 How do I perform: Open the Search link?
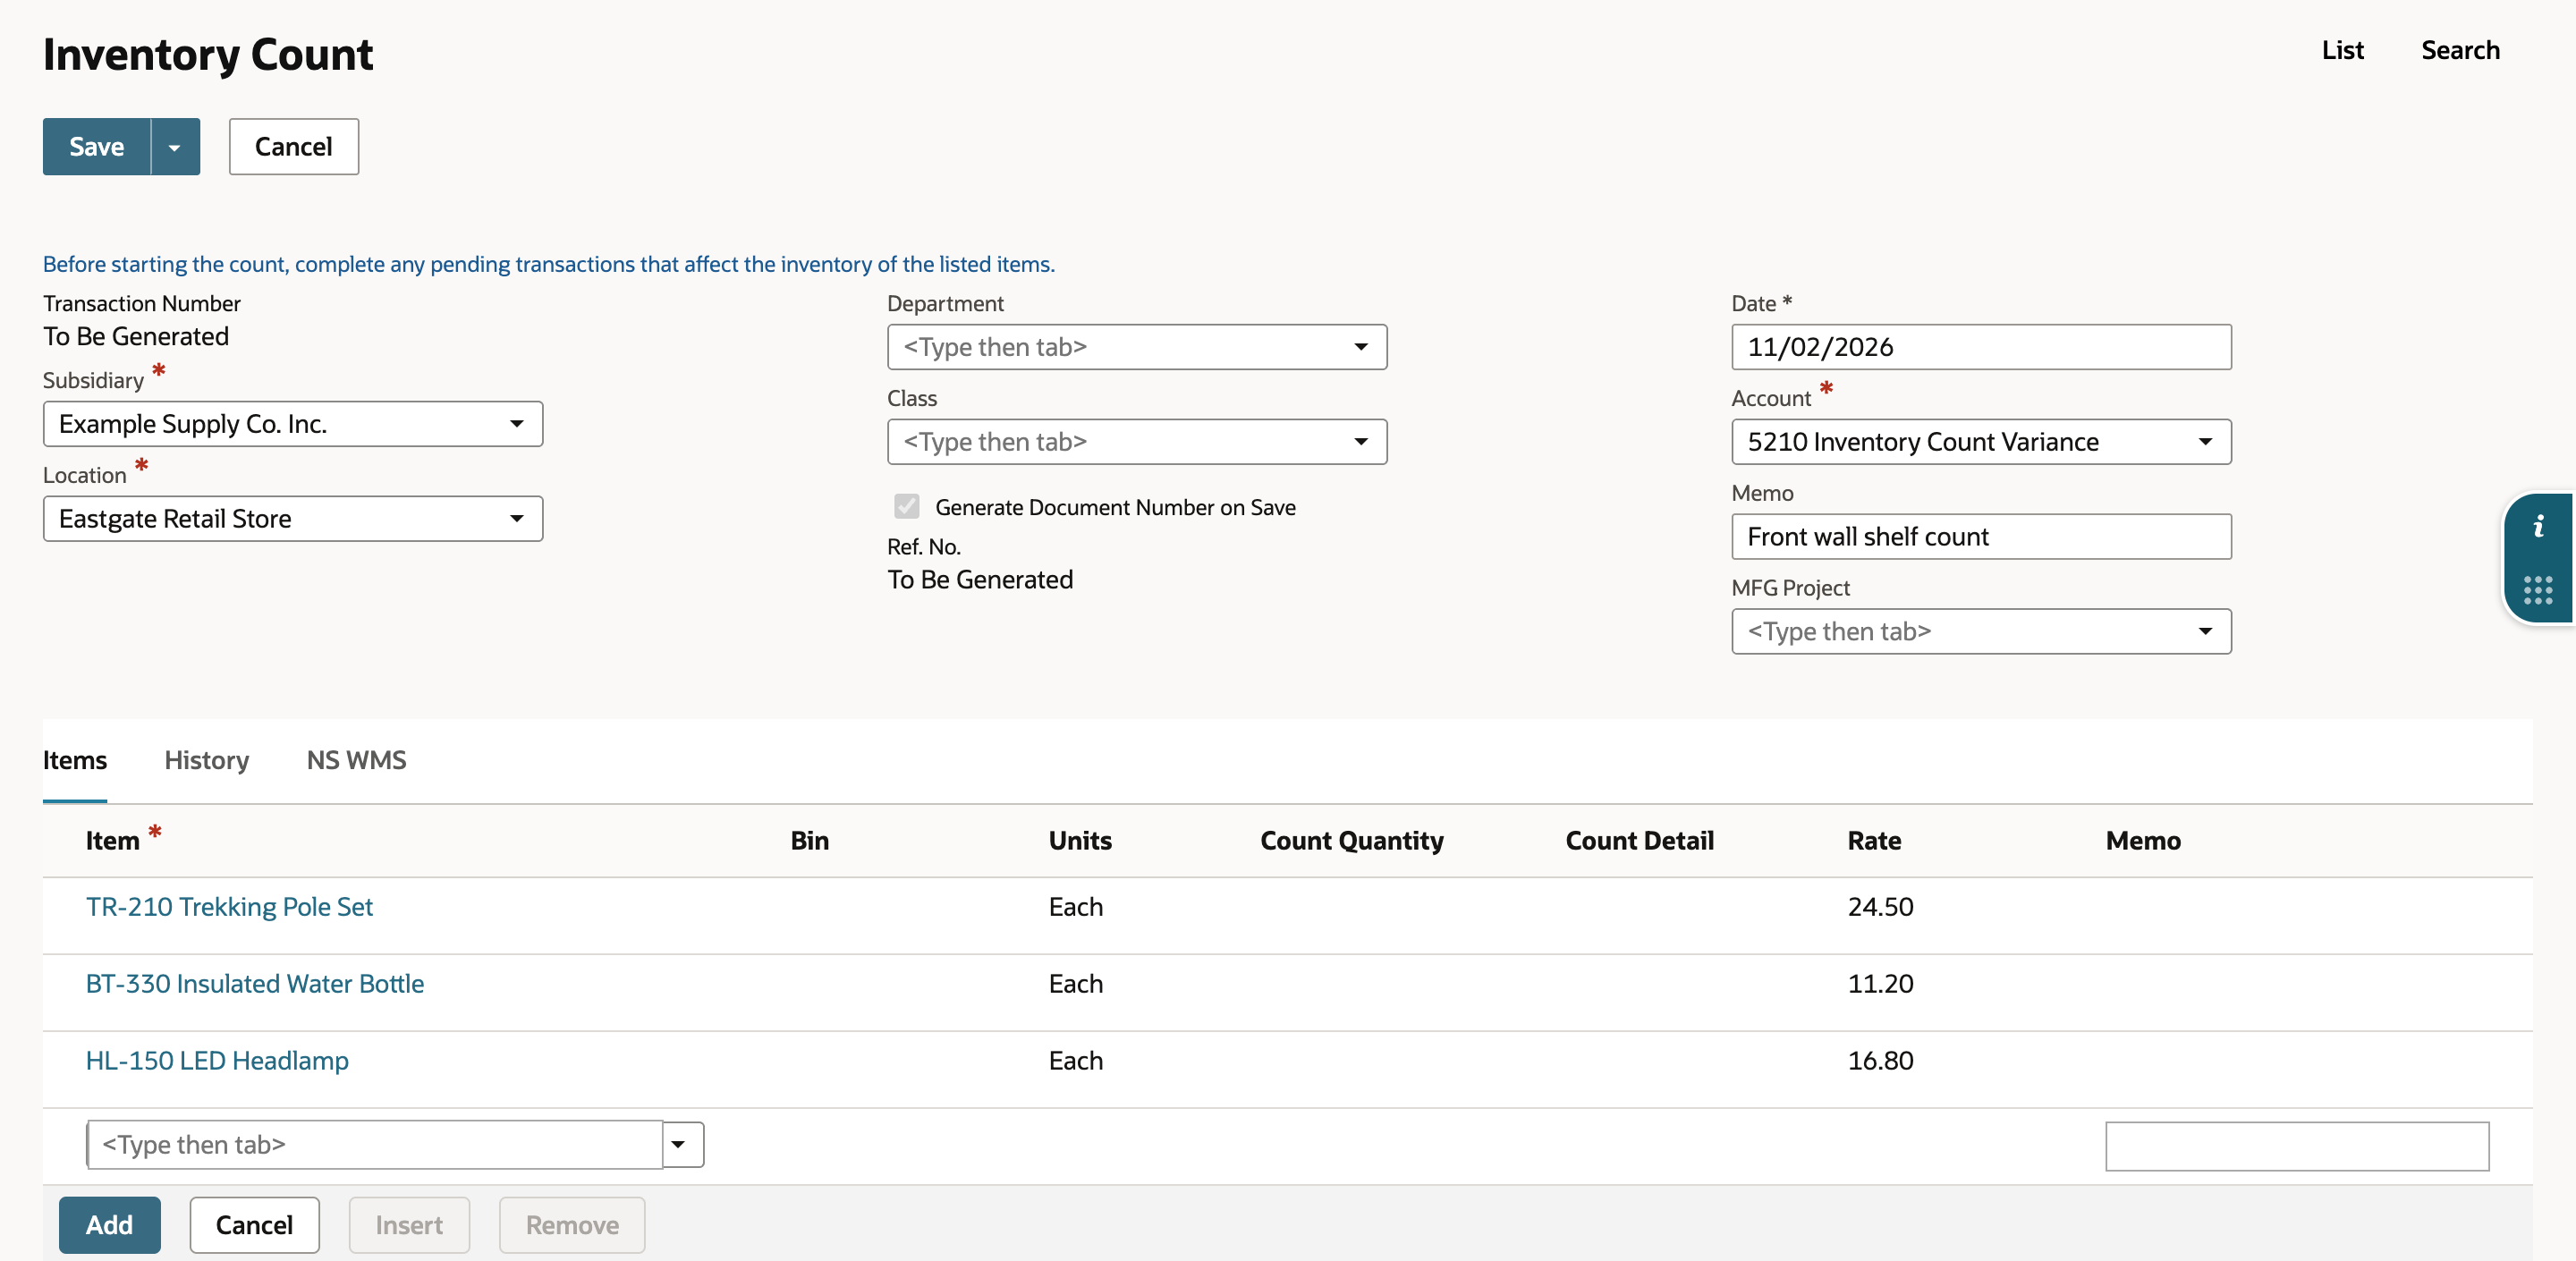tap(2460, 50)
